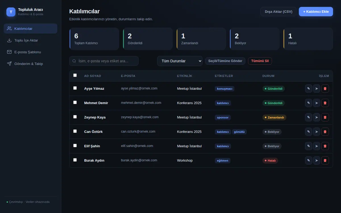
Task: Click 'Seçili/Tümüne Gönder' button
Action: 225,61
